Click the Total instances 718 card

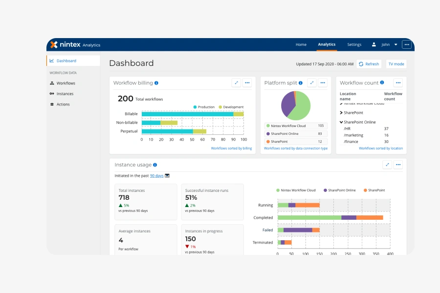click(146, 202)
